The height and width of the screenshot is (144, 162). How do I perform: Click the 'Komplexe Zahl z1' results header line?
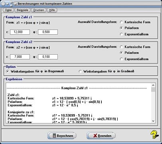[77, 88]
